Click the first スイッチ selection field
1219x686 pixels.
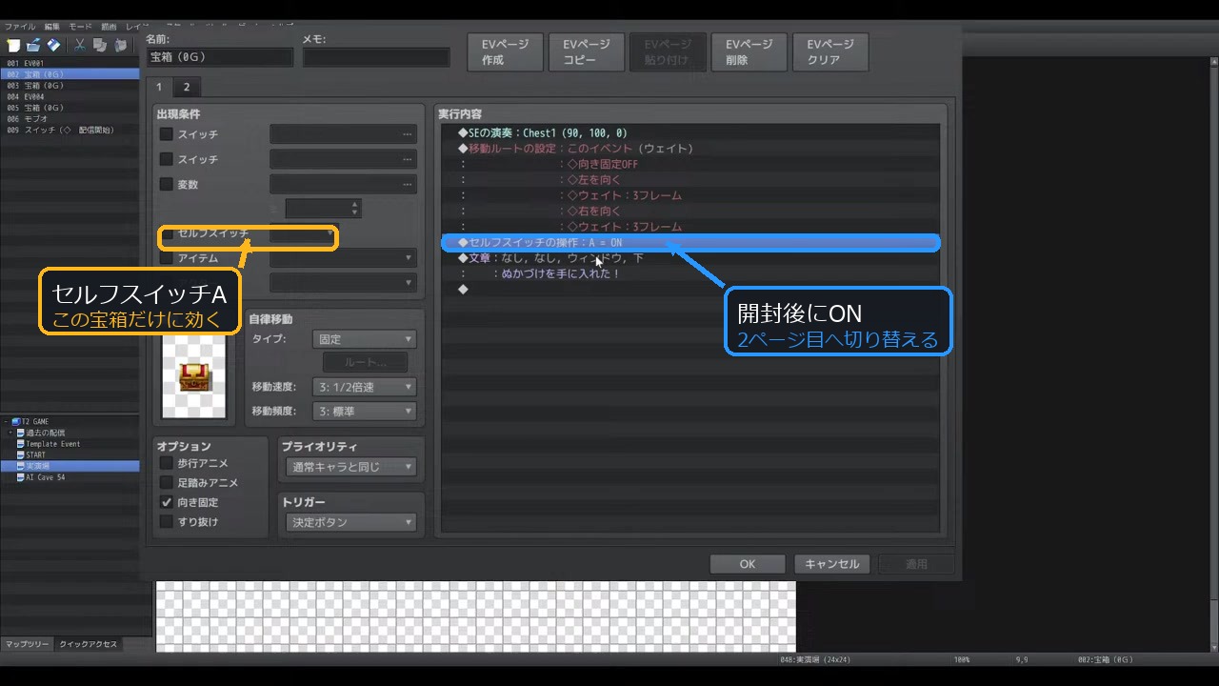point(343,134)
